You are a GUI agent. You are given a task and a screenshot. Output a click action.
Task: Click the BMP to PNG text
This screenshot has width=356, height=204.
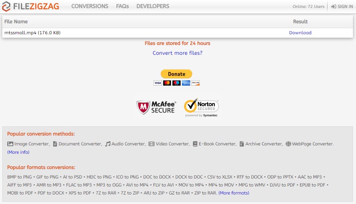(x=19, y=177)
